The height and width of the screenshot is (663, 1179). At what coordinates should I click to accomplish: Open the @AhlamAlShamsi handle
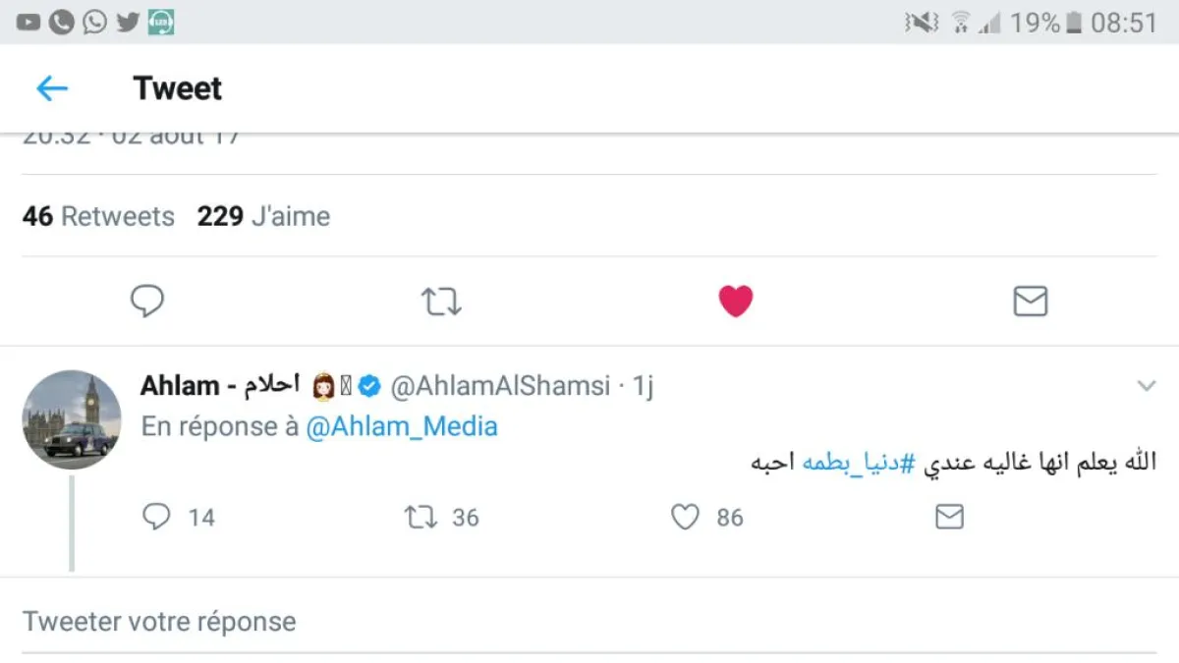tap(500, 387)
